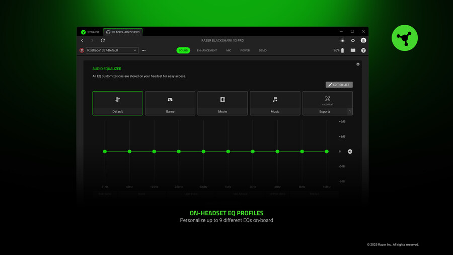Expand the RzrBlade1337-Default profile dropdown
The height and width of the screenshot is (255, 453).
tap(112, 50)
